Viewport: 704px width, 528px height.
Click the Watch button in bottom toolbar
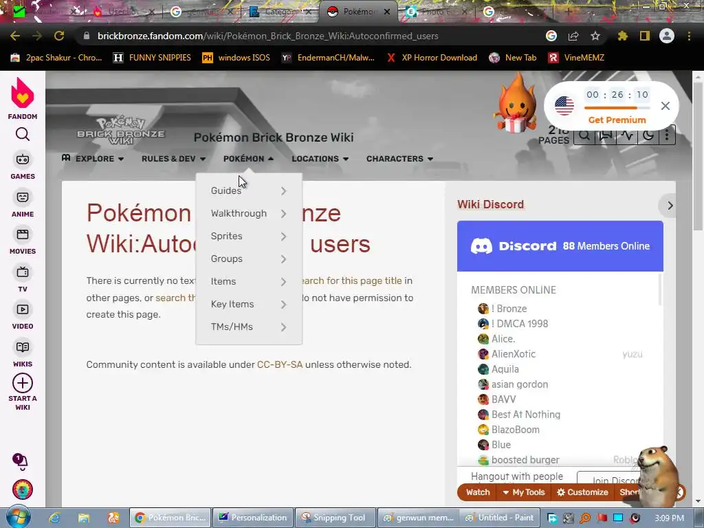478,492
